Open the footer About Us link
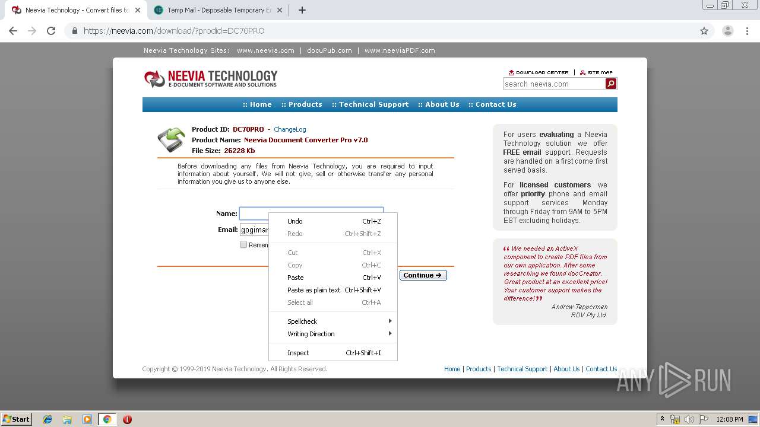 566,369
